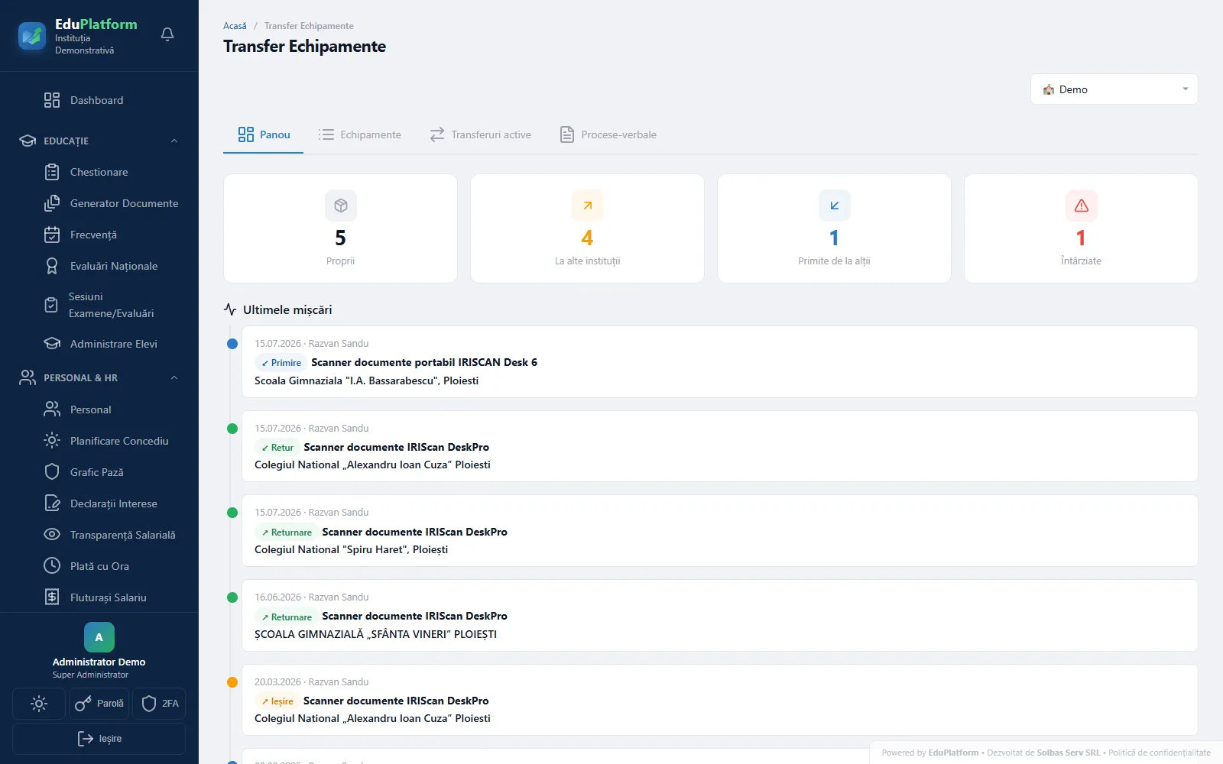Open the IRISCAN Desk 6 movement entry
This screenshot has height=764, width=1223.
click(720, 362)
